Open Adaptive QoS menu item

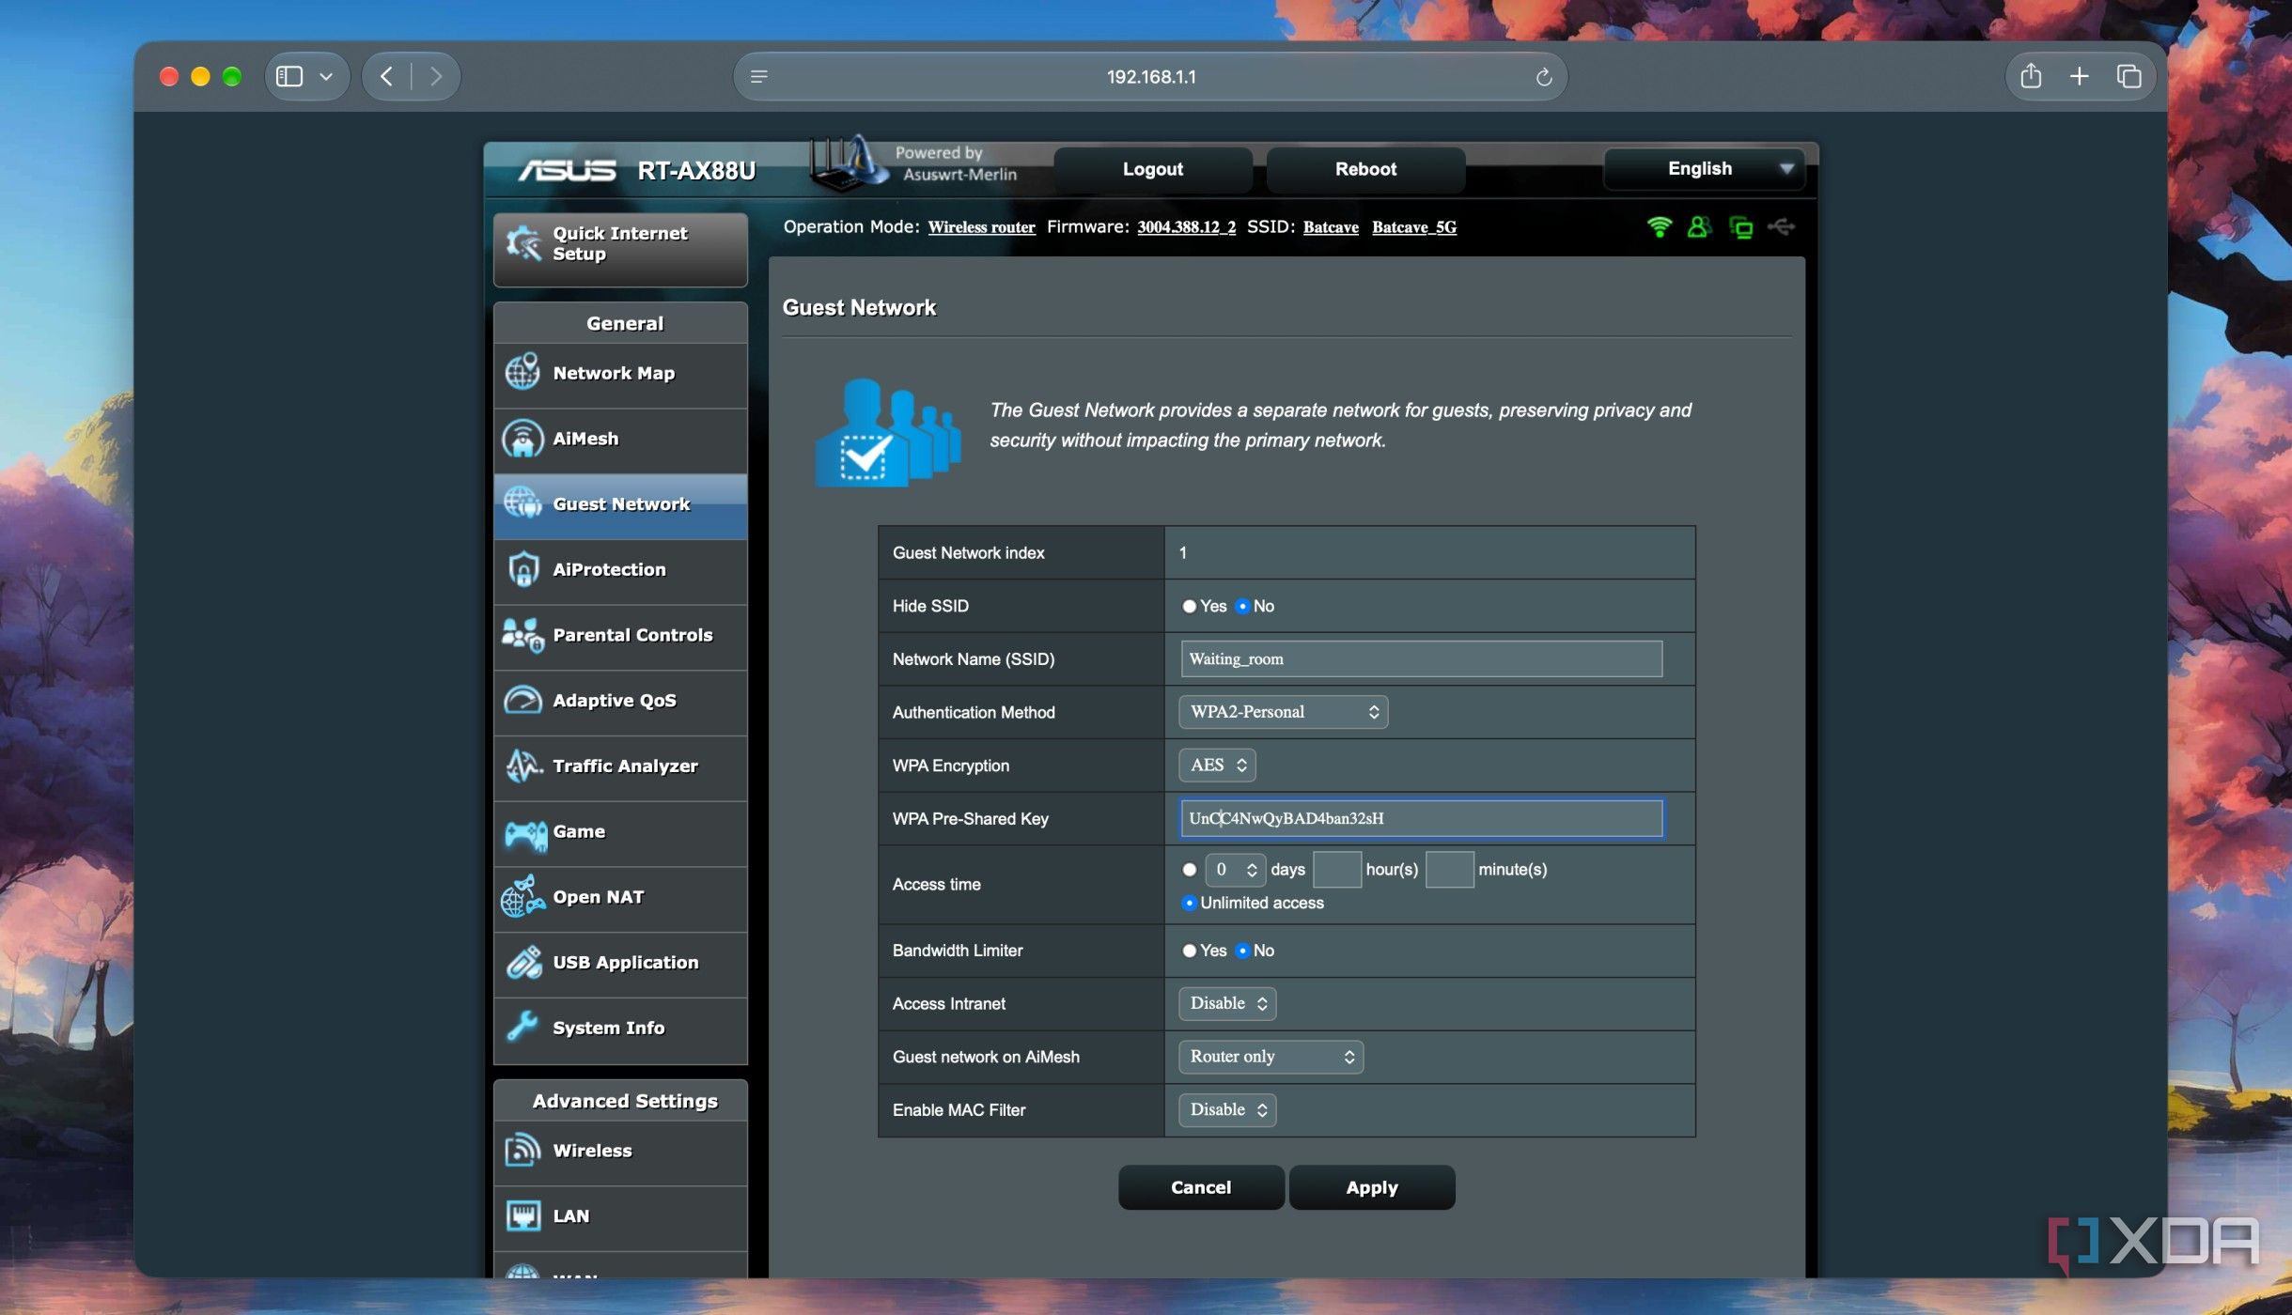tap(620, 701)
